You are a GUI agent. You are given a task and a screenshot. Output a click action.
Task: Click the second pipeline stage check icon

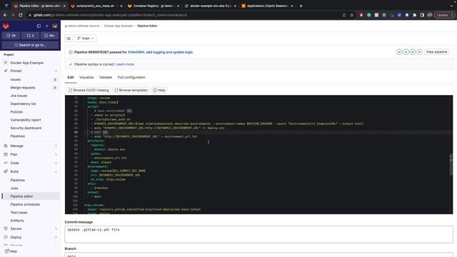click(x=406, y=52)
